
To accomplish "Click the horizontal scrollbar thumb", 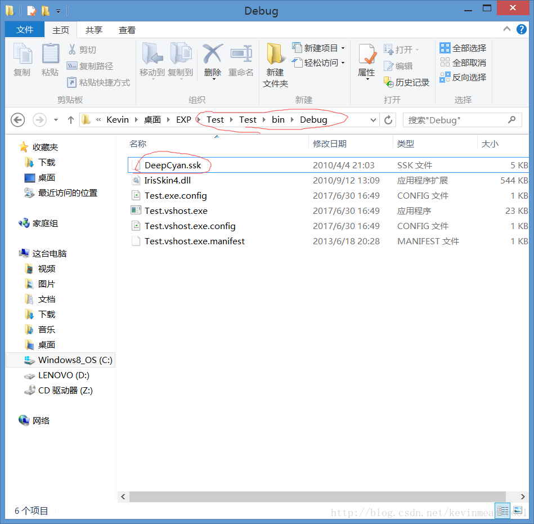I will point(317,496).
